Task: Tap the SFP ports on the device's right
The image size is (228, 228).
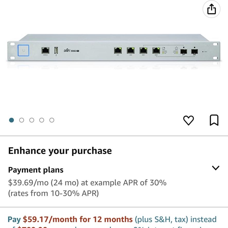Action: [189, 51]
